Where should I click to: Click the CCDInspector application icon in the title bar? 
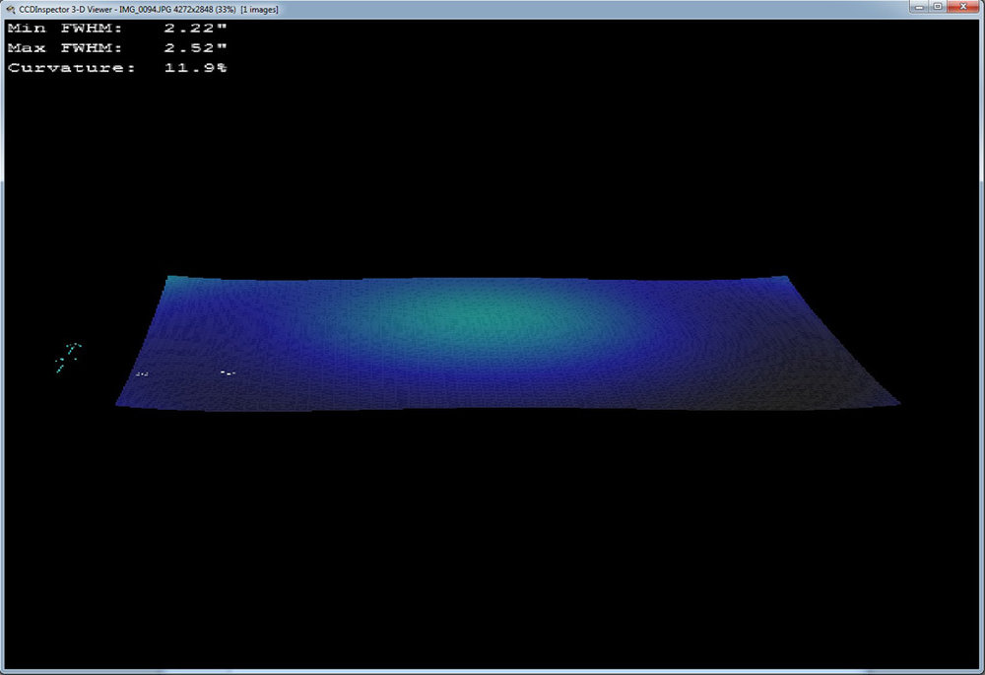[x=11, y=7]
